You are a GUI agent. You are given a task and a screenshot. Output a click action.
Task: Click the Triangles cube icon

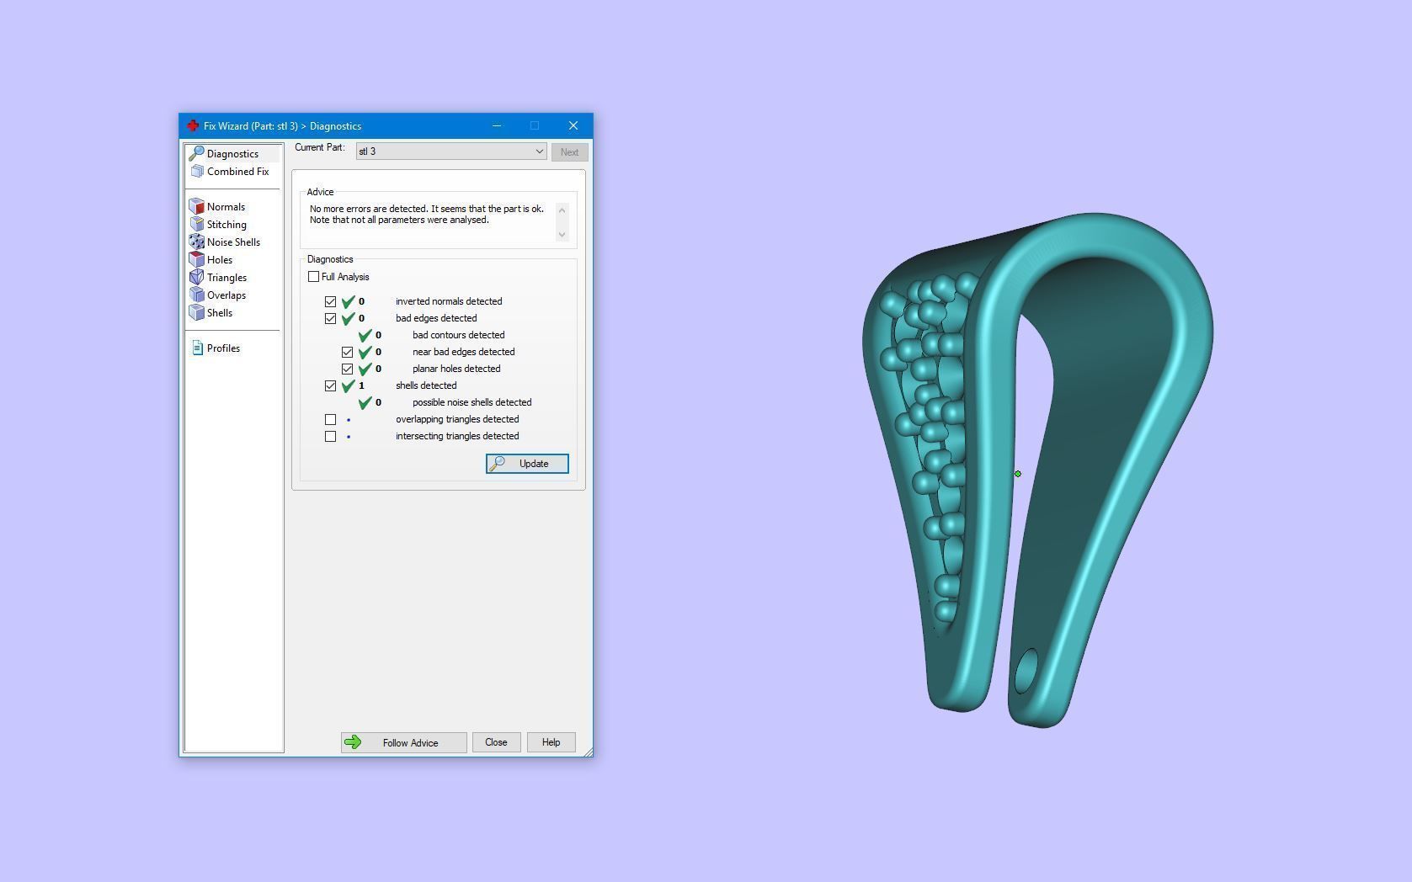(x=197, y=277)
